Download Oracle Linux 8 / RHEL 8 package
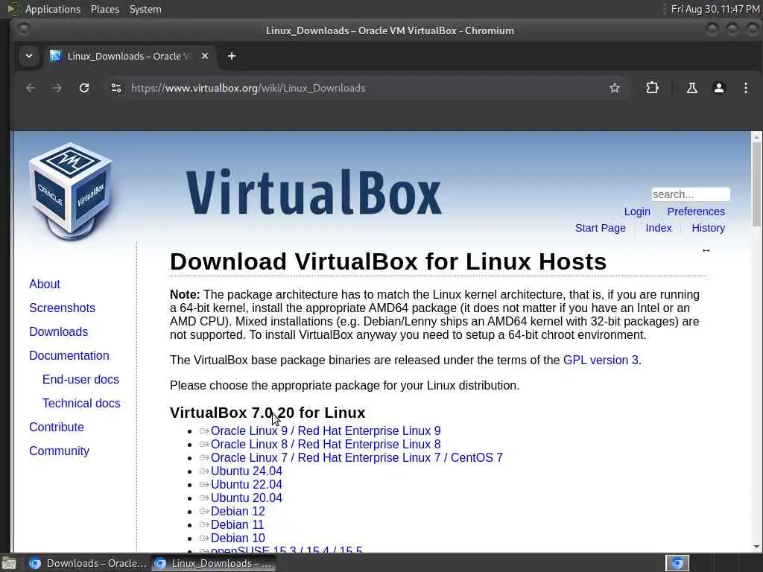The height and width of the screenshot is (572, 763). 326,444
